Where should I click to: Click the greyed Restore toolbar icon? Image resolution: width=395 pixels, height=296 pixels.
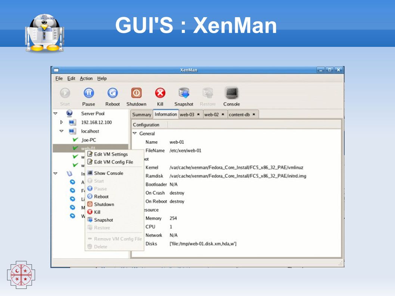point(208,93)
